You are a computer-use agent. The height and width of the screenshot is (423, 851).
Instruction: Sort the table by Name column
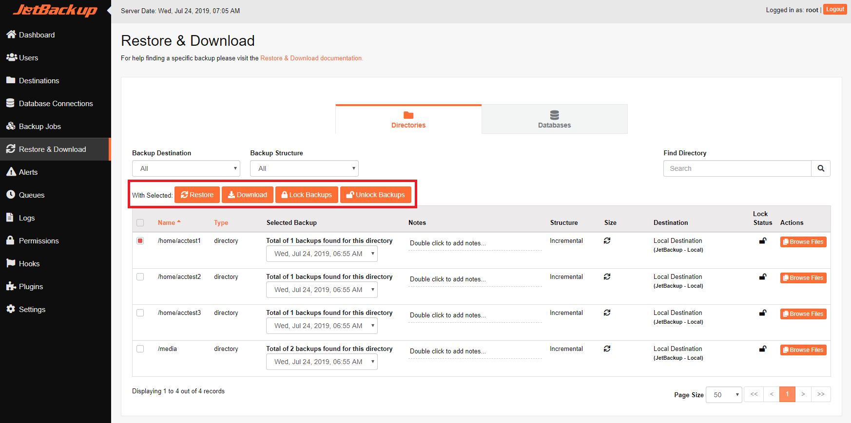pos(169,222)
